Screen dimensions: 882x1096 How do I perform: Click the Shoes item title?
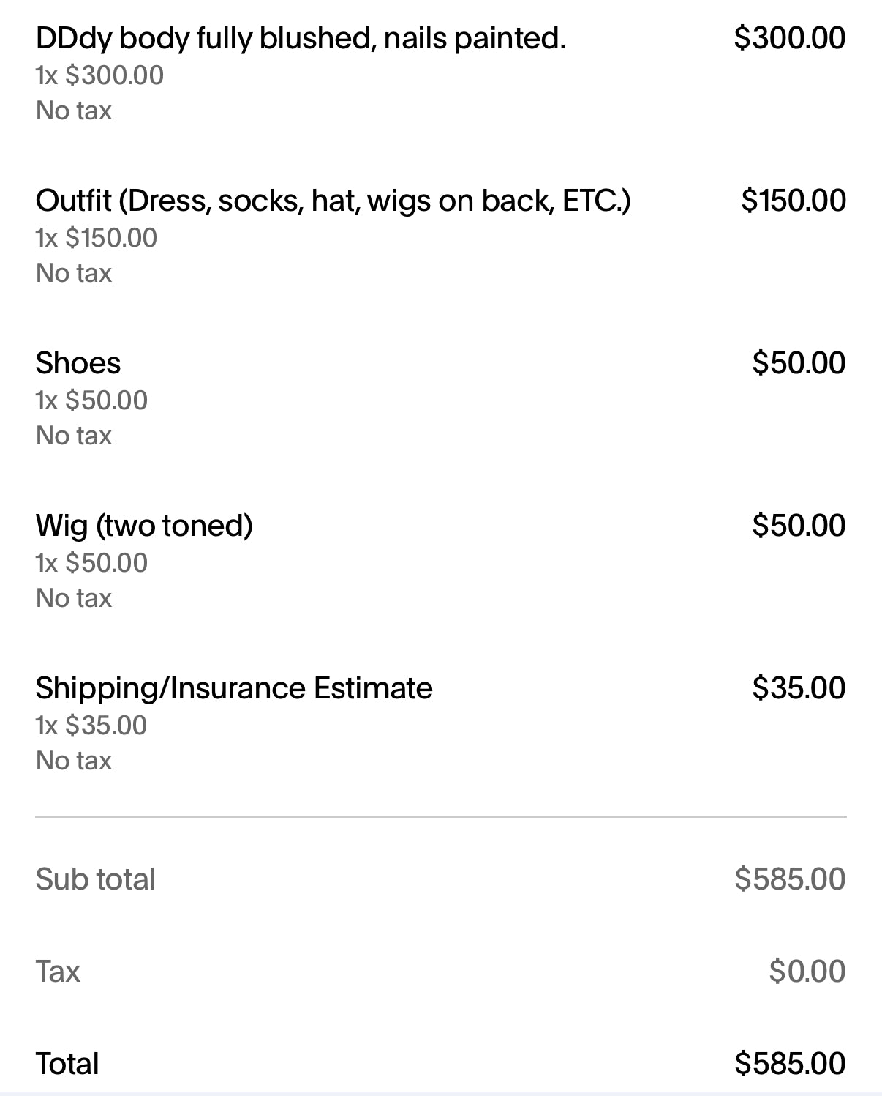click(x=78, y=363)
